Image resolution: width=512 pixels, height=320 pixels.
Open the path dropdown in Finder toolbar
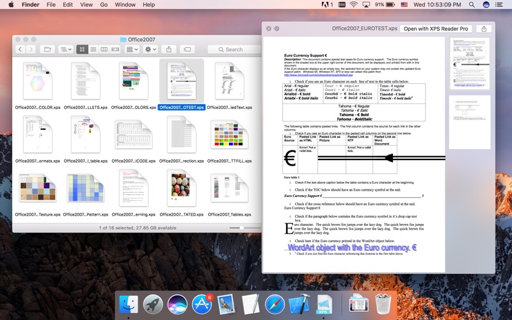coord(65,49)
